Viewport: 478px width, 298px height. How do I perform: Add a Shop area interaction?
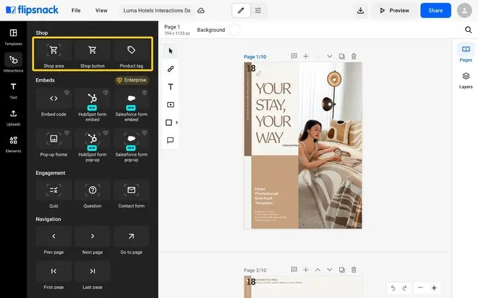click(54, 54)
